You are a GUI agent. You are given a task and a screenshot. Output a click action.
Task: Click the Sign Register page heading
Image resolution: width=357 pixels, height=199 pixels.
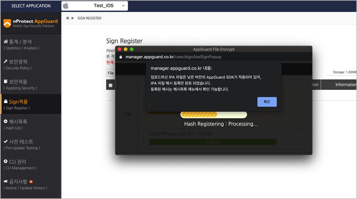124,41
